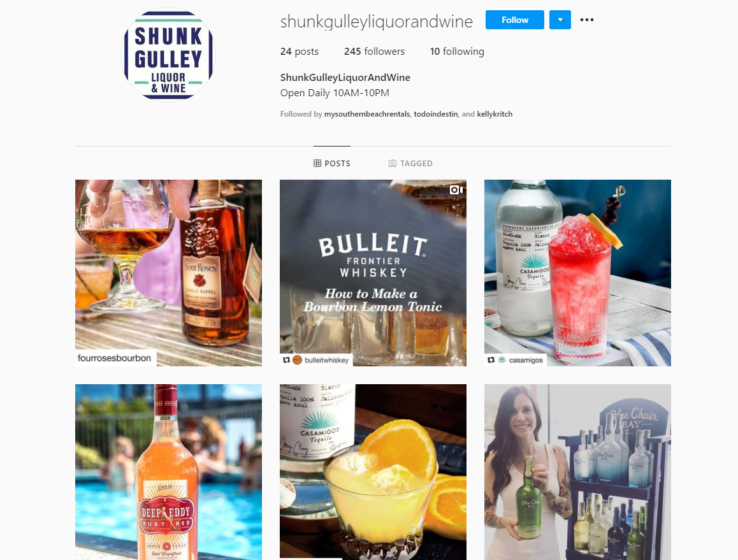View the 10 following list
The height and width of the screenshot is (560, 738).
click(457, 52)
